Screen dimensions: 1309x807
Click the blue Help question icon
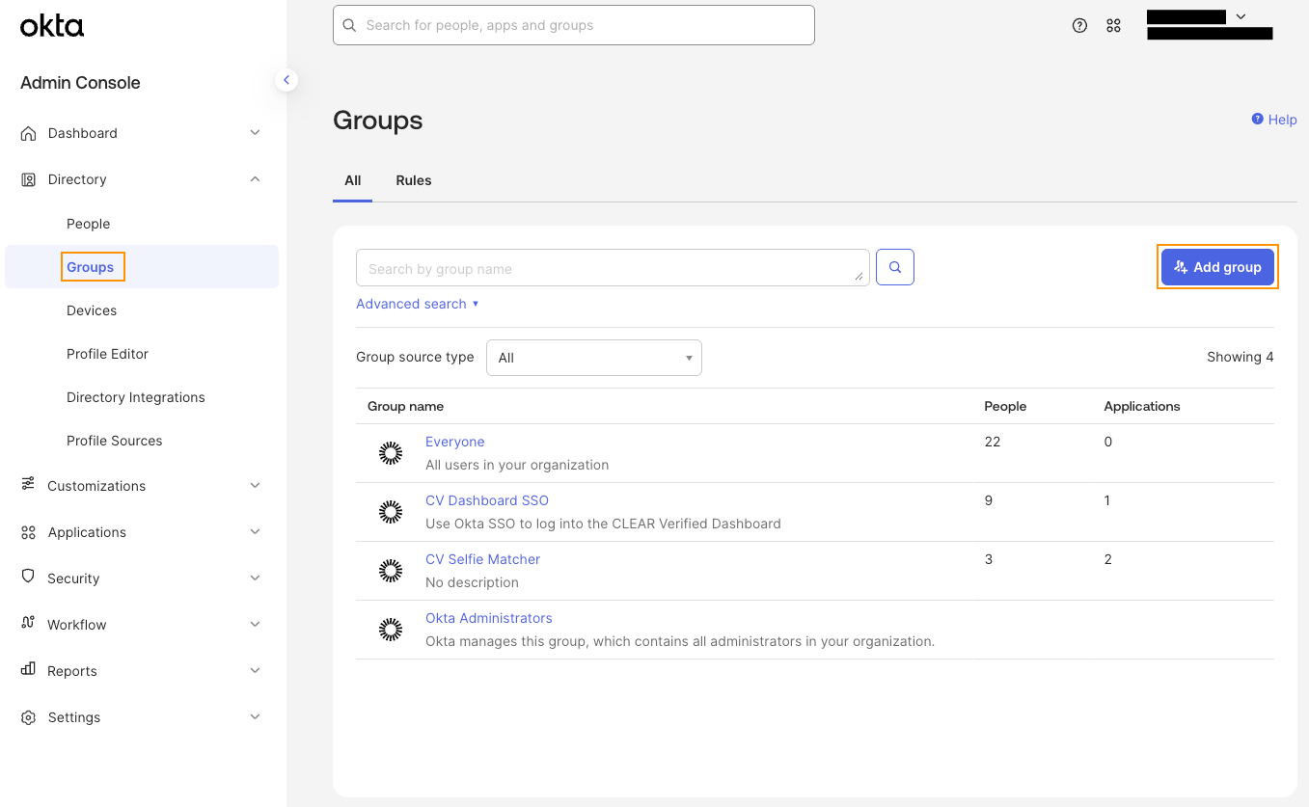(x=1258, y=119)
